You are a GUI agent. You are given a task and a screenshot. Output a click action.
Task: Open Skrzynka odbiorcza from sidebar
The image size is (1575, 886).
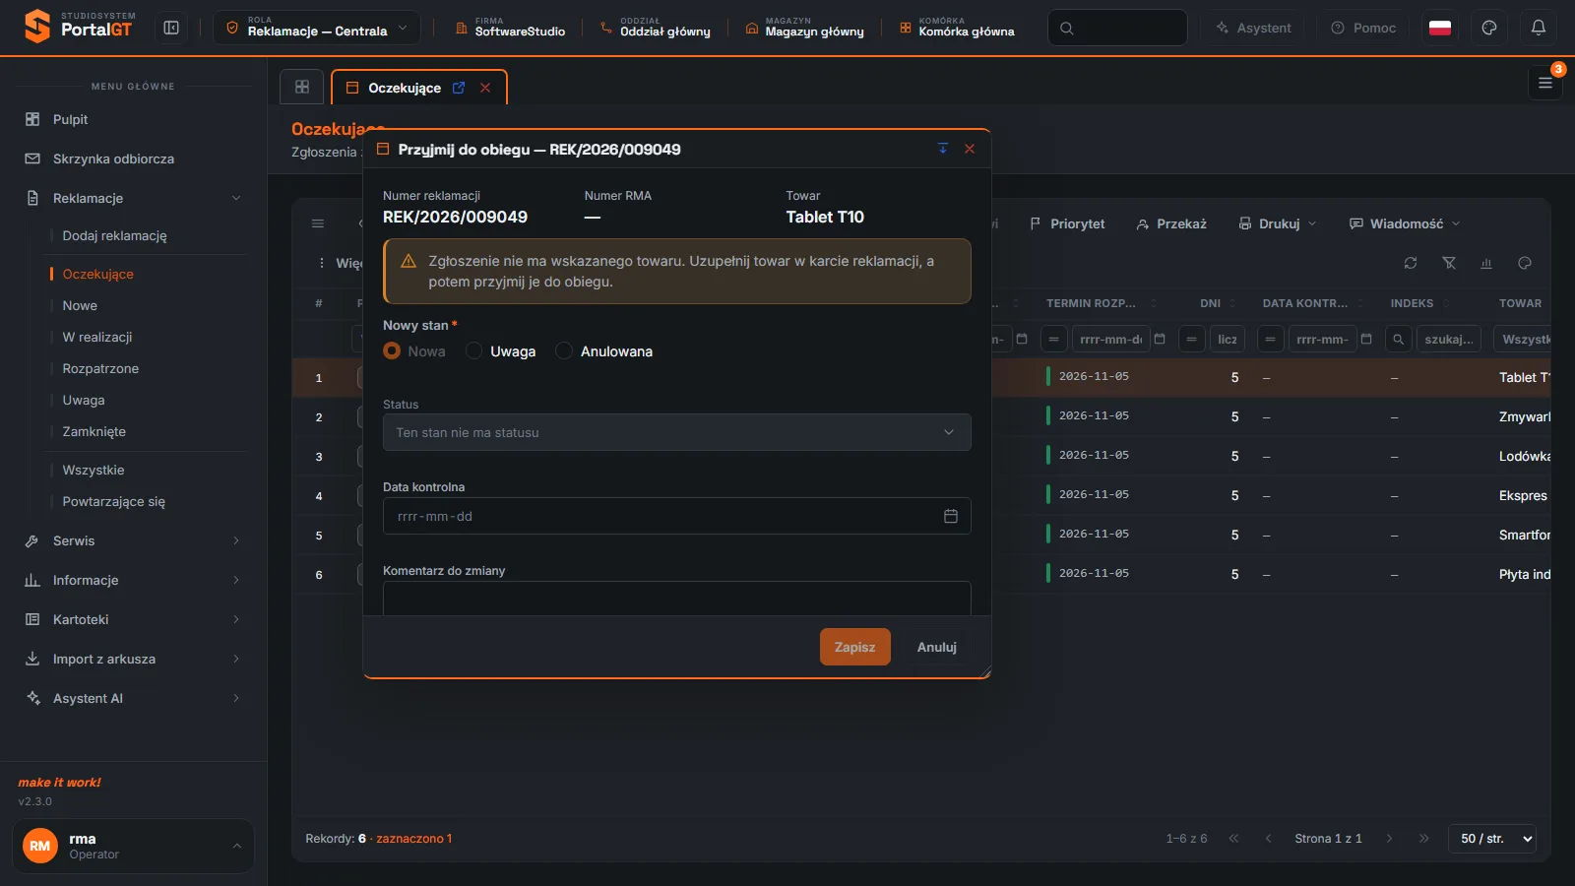133,158
